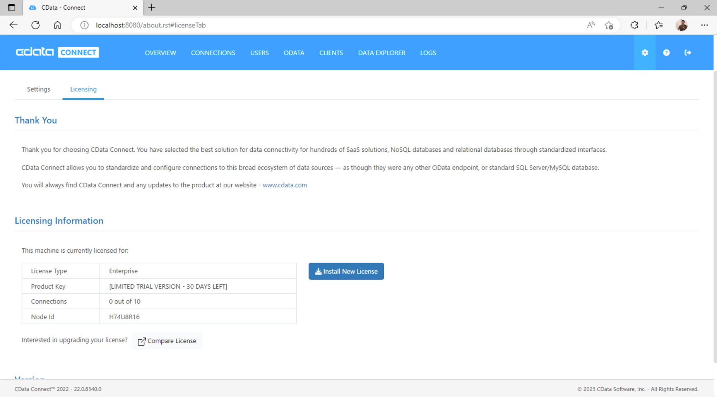
Task: Click the Enterprise license type cell
Action: pos(198,271)
